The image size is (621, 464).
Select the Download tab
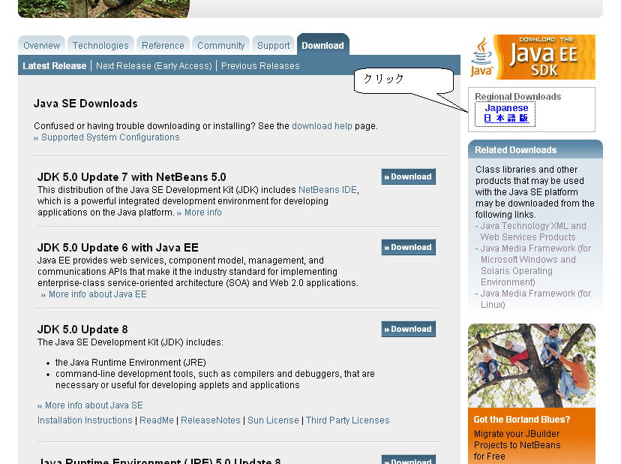tap(322, 45)
